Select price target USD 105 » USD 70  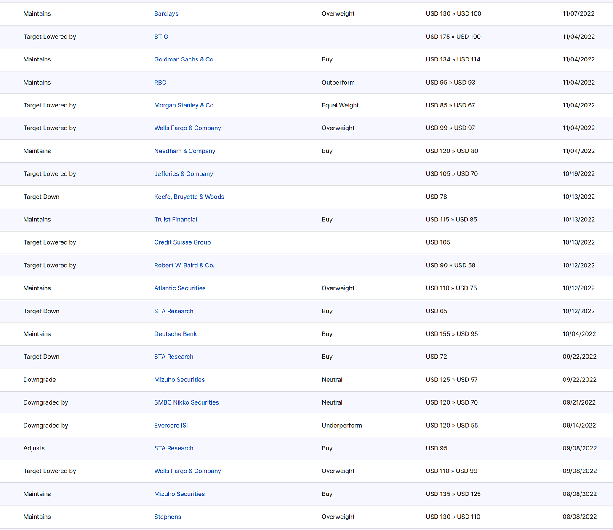point(452,173)
